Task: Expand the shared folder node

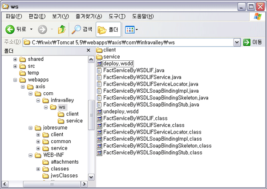Action: 15,59
